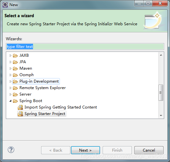Viewport: 170px width, 162px height.
Task: Select Spring Starter Project text
Action: (45, 114)
